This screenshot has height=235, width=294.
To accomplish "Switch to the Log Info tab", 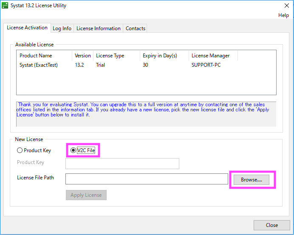I will click(62, 28).
